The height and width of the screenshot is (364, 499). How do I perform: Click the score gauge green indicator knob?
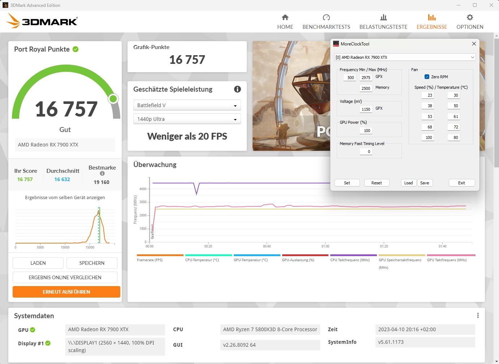click(x=113, y=98)
